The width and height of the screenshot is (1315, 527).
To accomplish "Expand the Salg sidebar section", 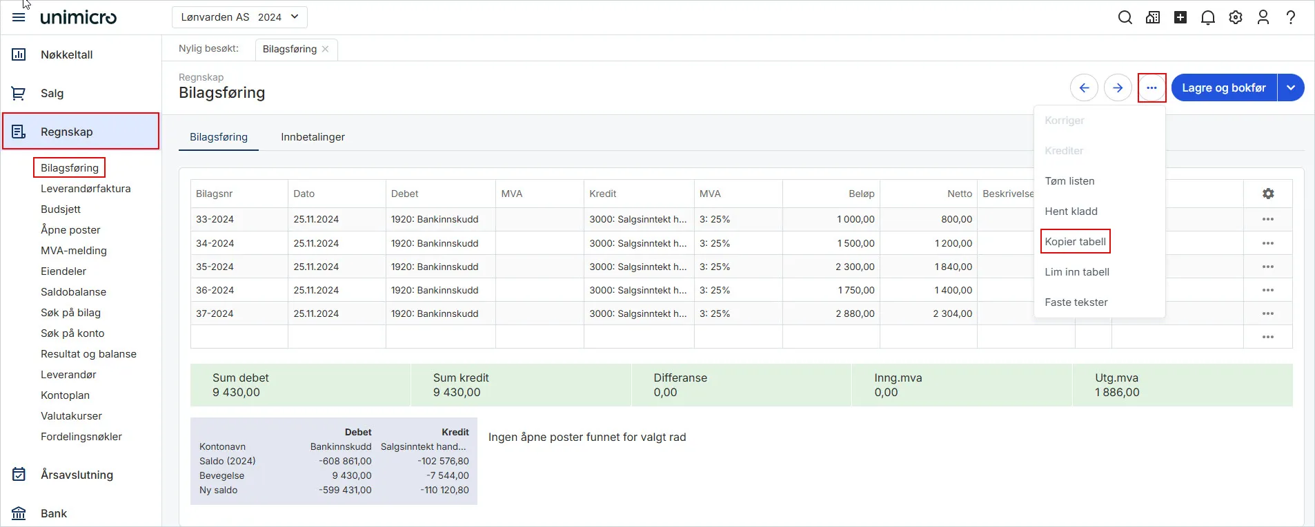I will [81, 93].
